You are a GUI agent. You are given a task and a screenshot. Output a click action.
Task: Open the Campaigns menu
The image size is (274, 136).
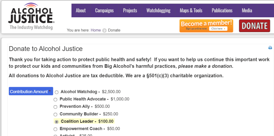pyautogui.click(x=104, y=11)
